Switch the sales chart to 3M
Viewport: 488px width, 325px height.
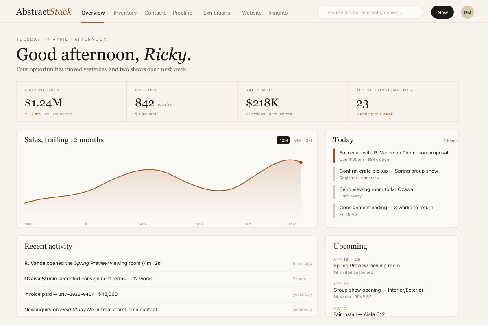click(x=309, y=140)
